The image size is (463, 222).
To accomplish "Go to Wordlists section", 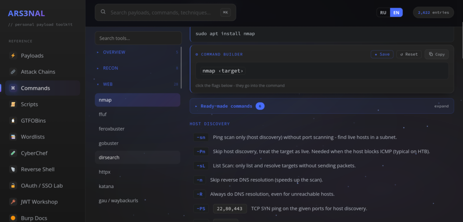I will click(x=43, y=137).
